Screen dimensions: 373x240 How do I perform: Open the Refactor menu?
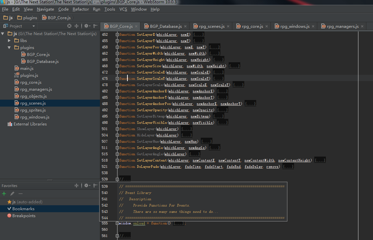tap(81, 9)
